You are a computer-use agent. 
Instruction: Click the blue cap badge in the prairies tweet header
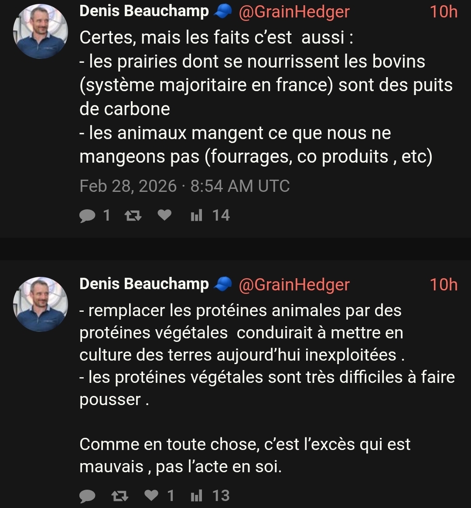coord(222,13)
